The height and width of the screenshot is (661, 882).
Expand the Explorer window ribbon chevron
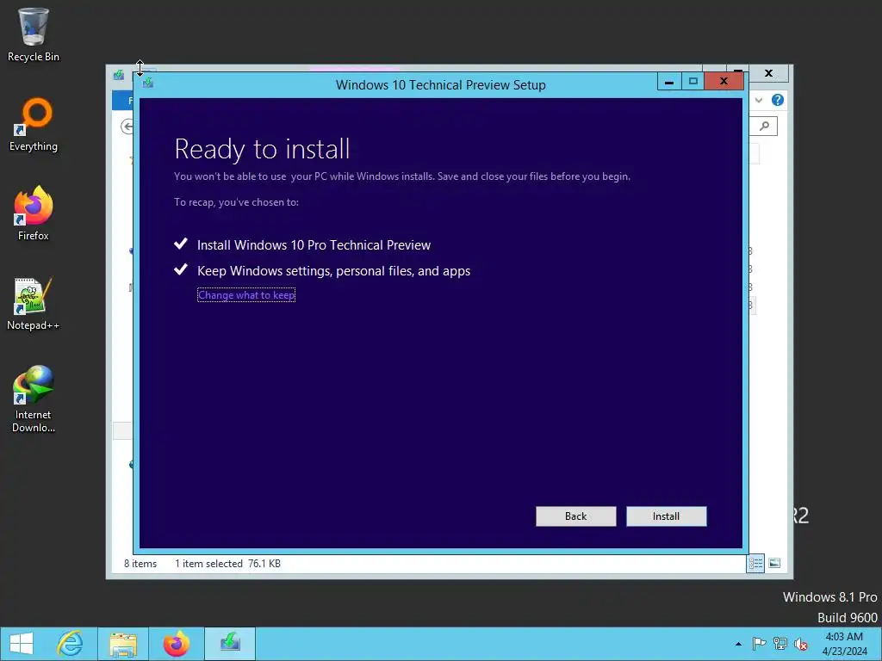(x=759, y=100)
